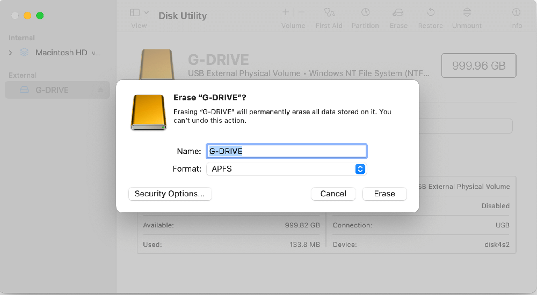Click the Macintosh HD volume stack icon
Viewport: 537px width, 295px height.
pyautogui.click(x=24, y=53)
